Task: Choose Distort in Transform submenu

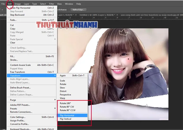Action: 72,91
